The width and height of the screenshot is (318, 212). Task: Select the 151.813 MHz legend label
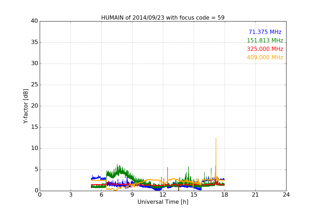pyautogui.click(x=265, y=41)
